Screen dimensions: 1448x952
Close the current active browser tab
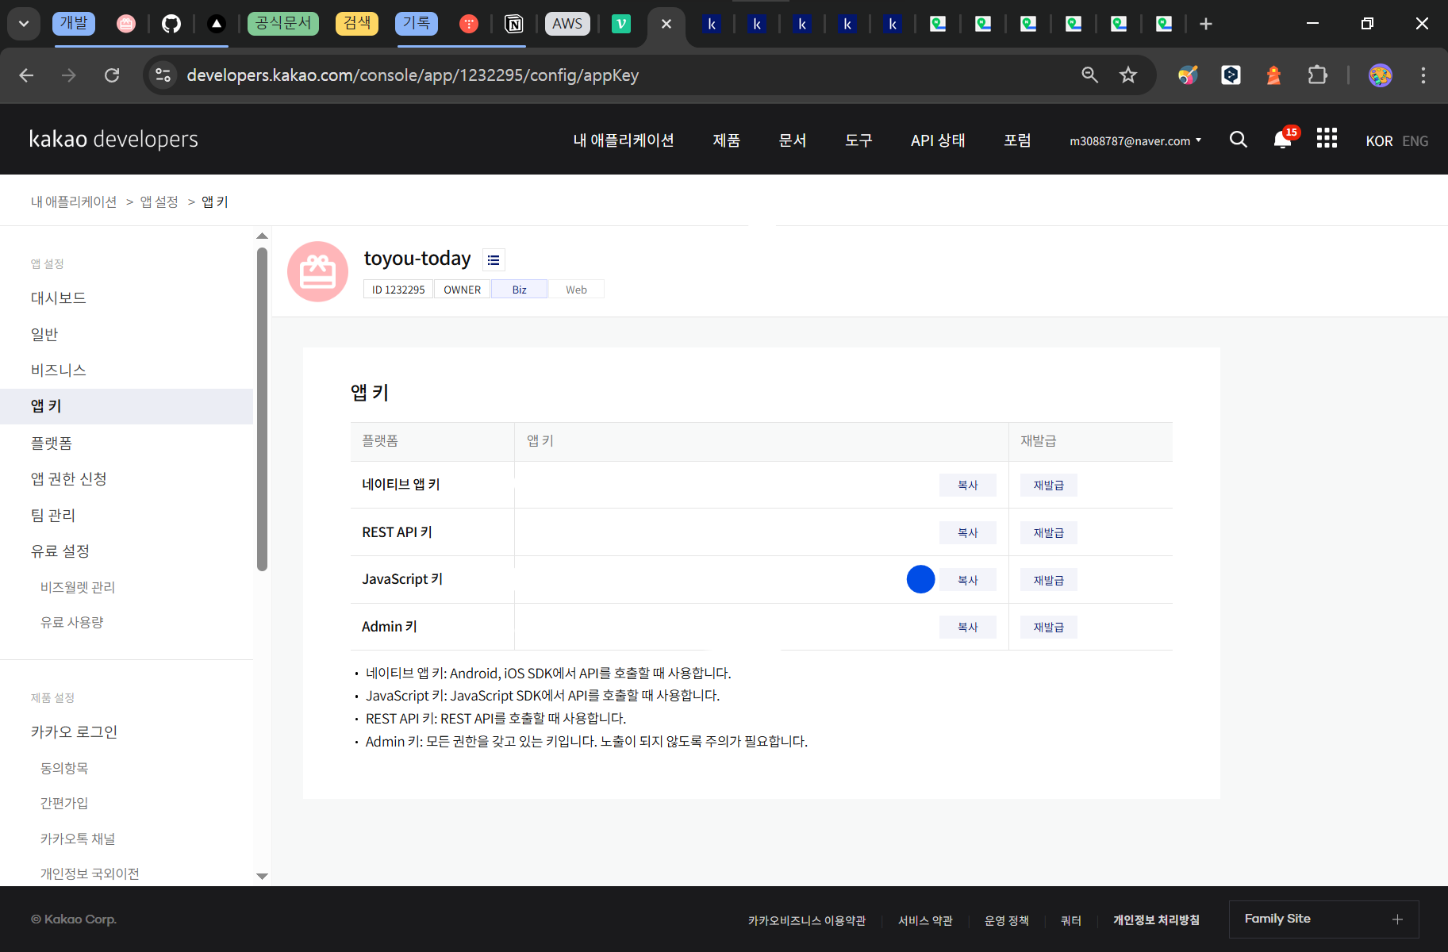pos(666,24)
